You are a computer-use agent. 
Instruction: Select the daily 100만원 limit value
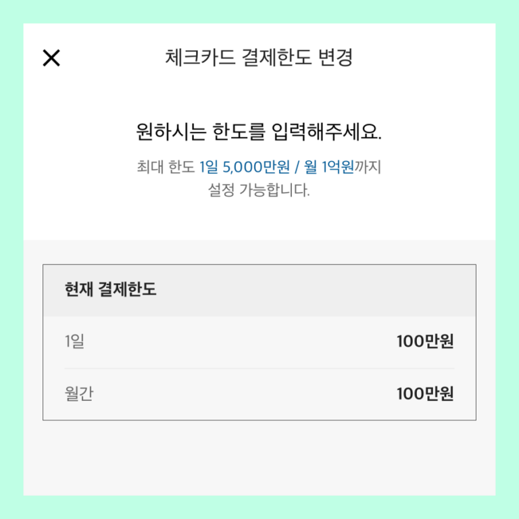[425, 342]
